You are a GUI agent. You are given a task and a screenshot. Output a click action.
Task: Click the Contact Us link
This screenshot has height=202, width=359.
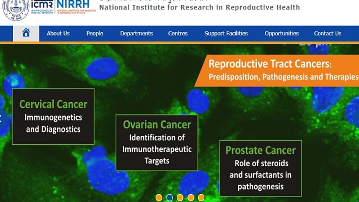[x=328, y=34]
